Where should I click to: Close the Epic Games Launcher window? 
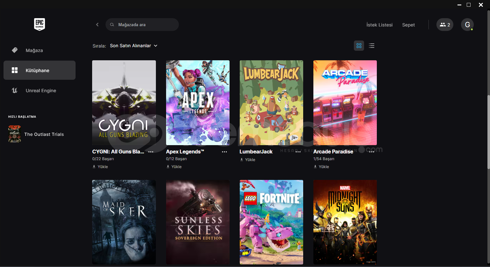click(x=481, y=5)
